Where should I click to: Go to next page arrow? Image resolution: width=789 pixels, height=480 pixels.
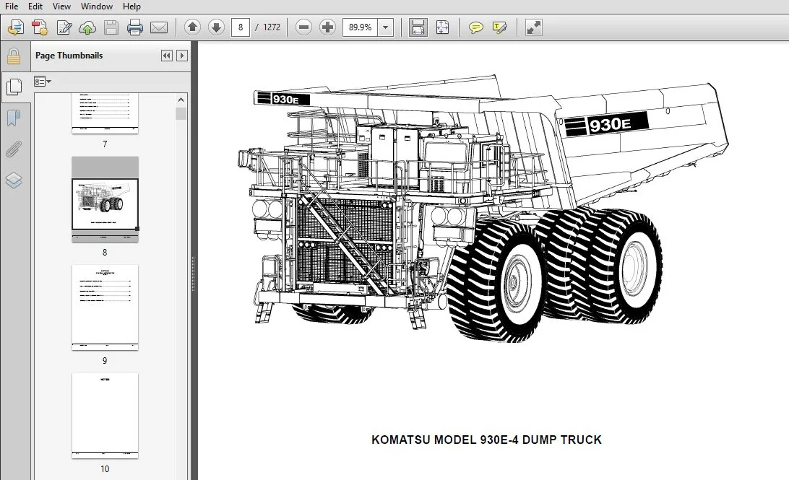216,27
